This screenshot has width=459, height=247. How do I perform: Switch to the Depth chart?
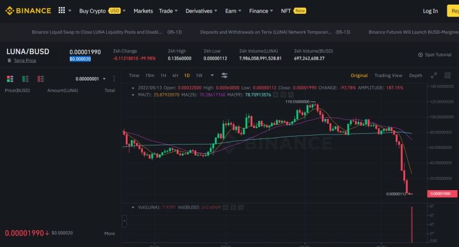[x=415, y=76]
